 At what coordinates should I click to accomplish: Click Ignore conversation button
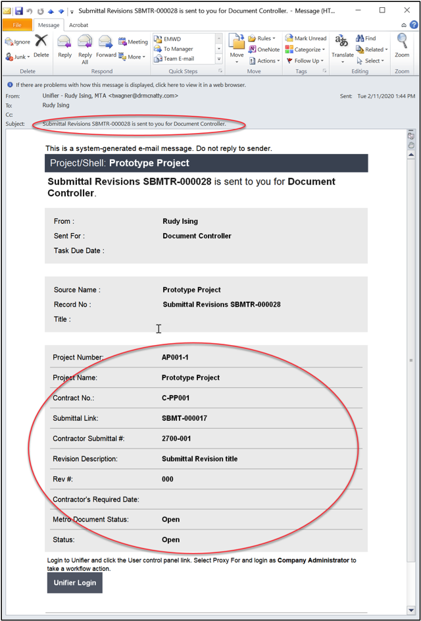point(18,42)
